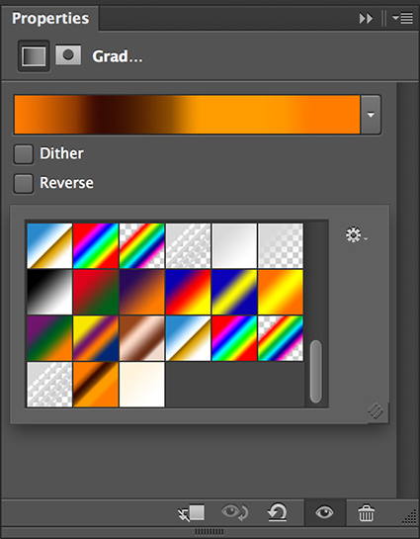Viewport: 420px width, 539px height.
Task: Open the Properties panel flyout menu
Action: coord(402,18)
